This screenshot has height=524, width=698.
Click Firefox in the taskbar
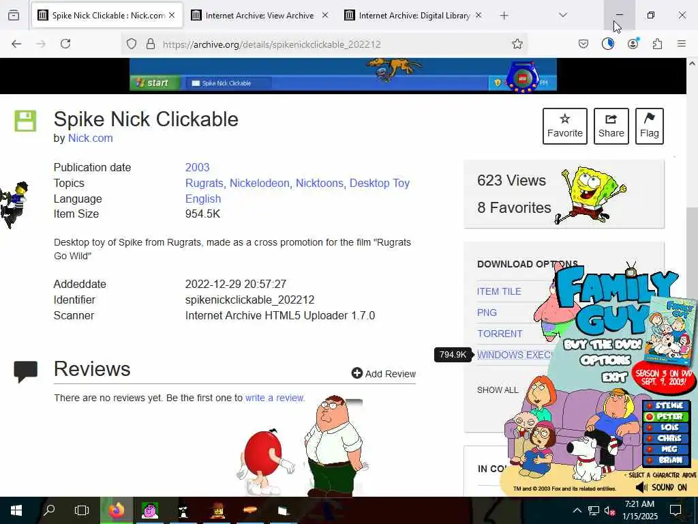click(116, 510)
